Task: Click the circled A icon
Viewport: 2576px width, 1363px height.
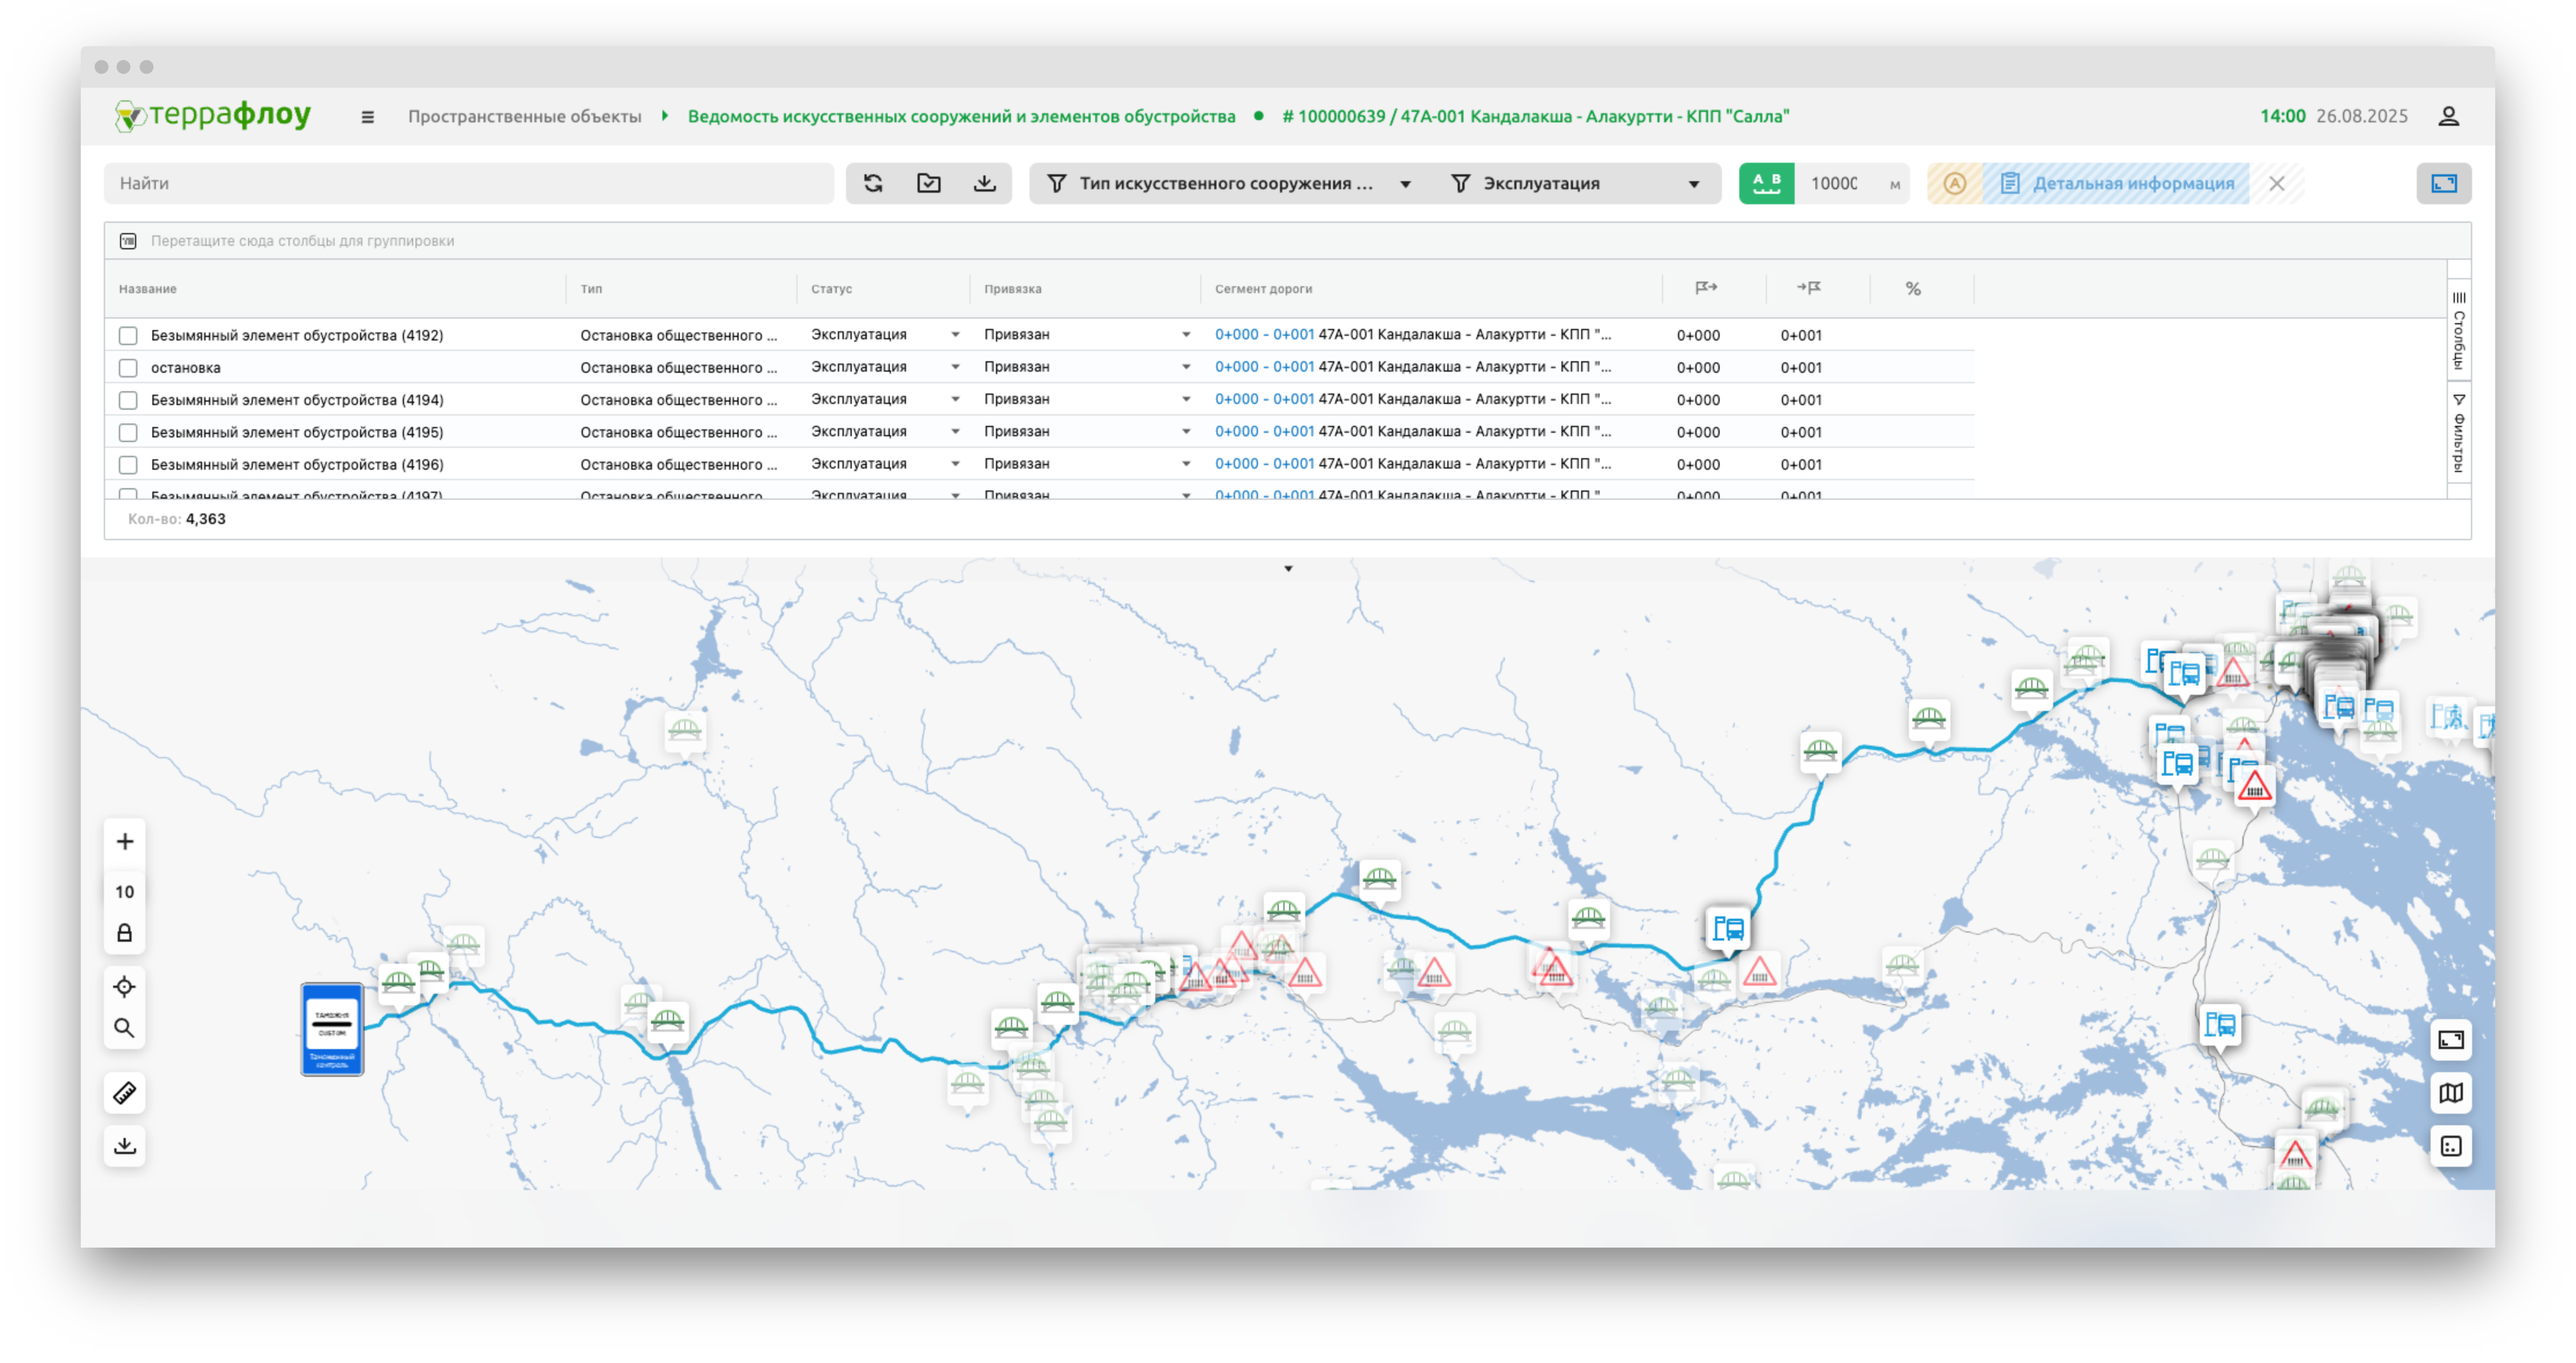Action: (1955, 183)
